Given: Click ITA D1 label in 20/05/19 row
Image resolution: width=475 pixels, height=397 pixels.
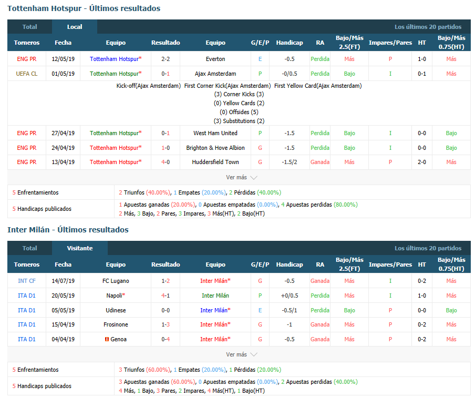Looking at the screenshot, I should point(27,296).
